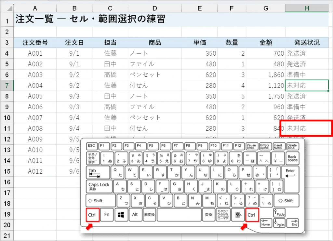Click the 商品 header cell
The image size is (333, 241).
(x=155, y=43)
